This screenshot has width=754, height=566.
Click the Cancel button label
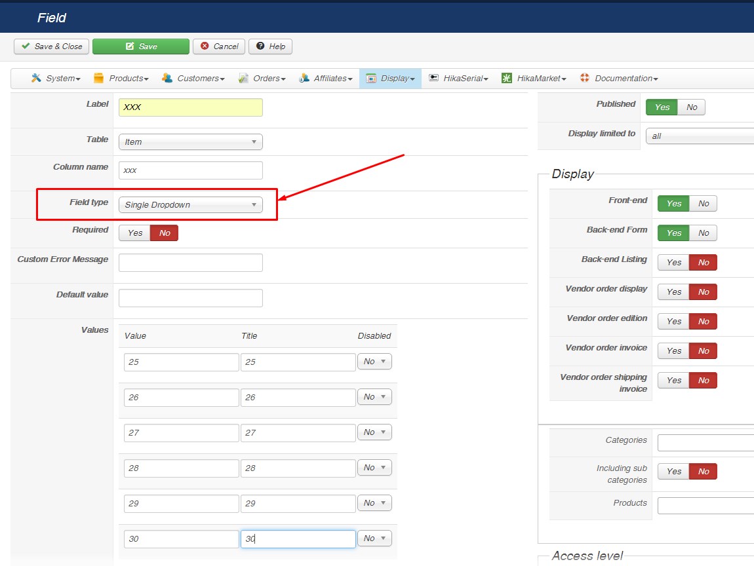[226, 47]
